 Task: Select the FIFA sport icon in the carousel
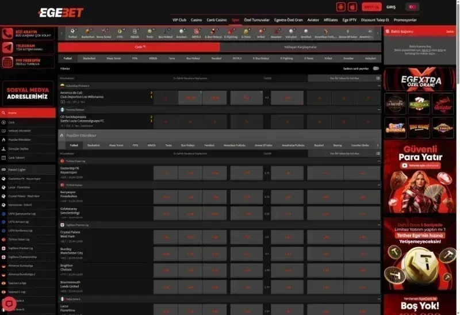(x=120, y=32)
